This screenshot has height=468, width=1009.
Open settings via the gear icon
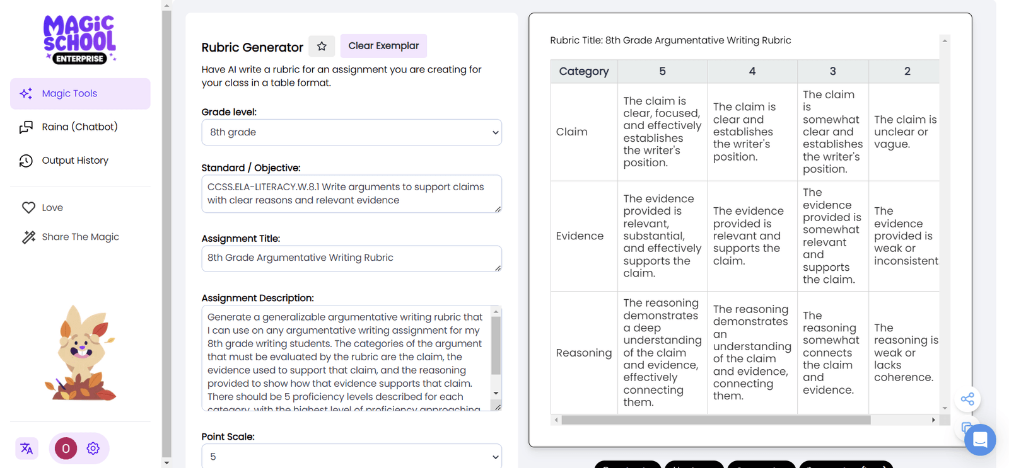(93, 448)
